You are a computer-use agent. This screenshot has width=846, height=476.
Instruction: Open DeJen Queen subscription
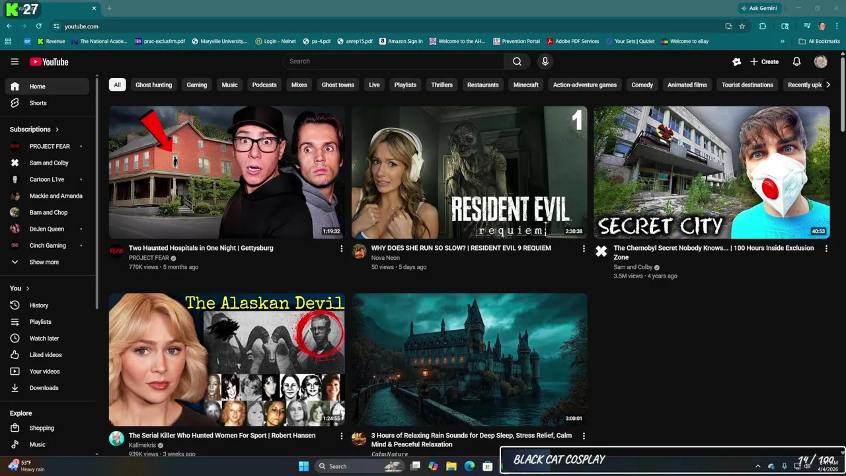click(47, 229)
